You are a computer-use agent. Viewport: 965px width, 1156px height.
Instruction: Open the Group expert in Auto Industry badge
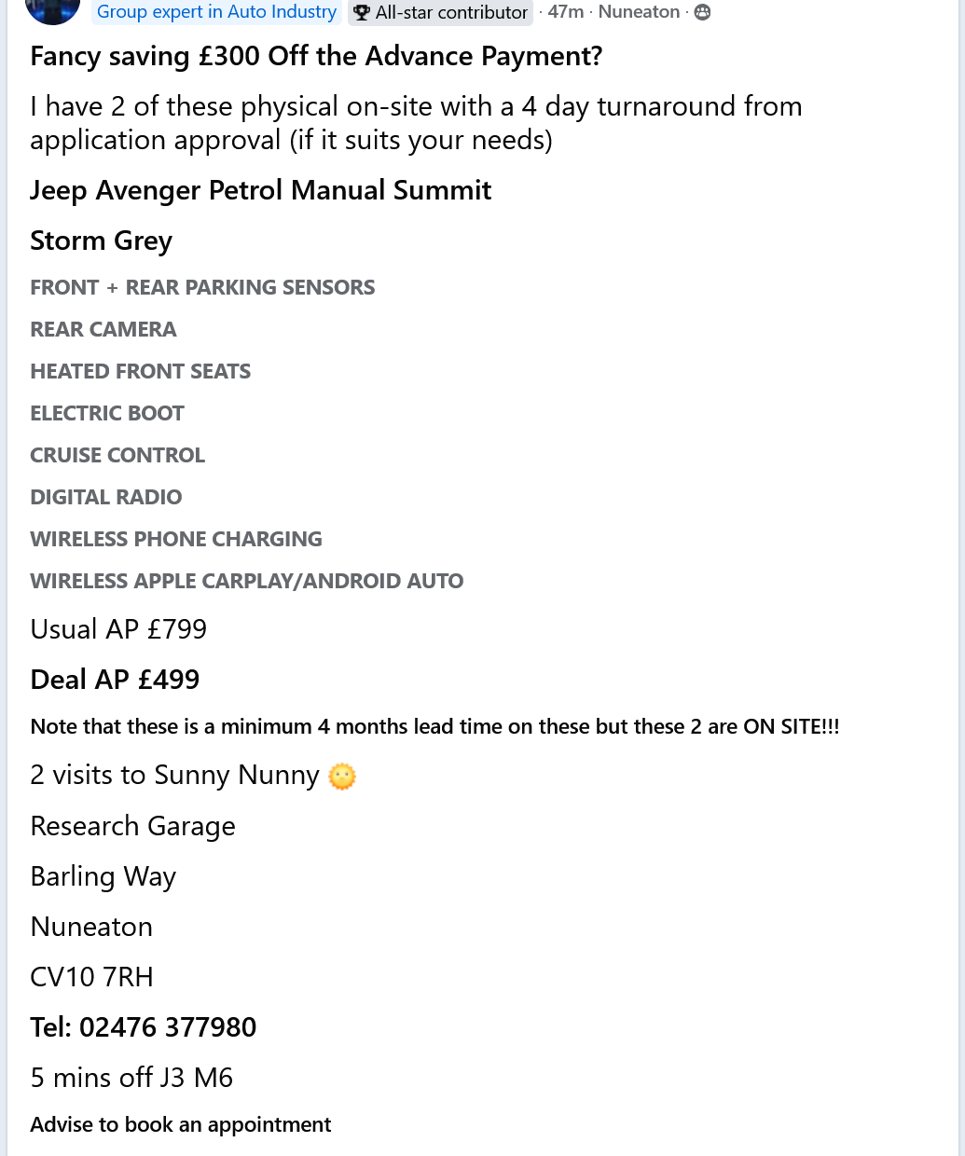216,12
